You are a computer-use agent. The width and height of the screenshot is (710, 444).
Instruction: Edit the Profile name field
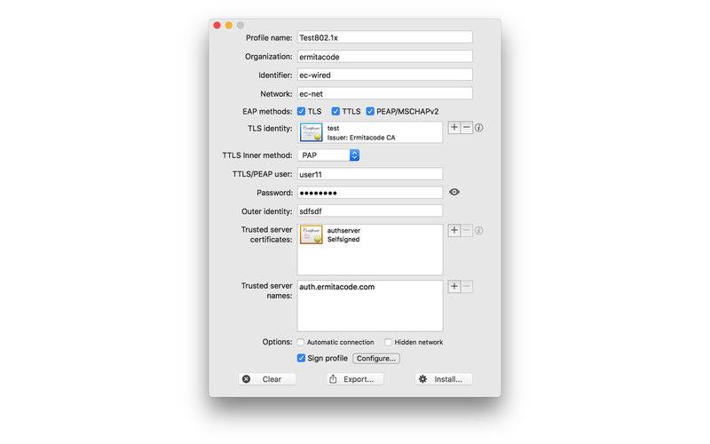(x=385, y=37)
